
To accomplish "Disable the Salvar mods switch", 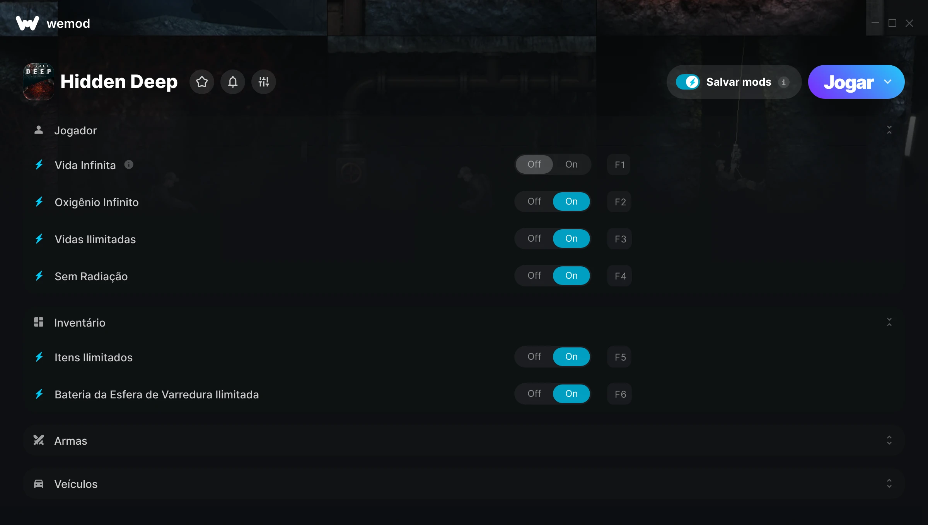I will click(688, 82).
